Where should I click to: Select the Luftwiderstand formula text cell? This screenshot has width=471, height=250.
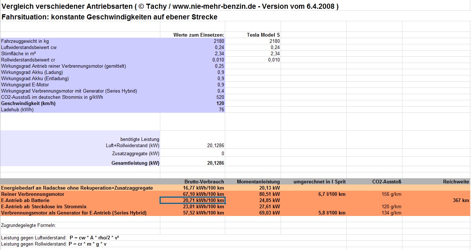pyautogui.click(x=60, y=238)
